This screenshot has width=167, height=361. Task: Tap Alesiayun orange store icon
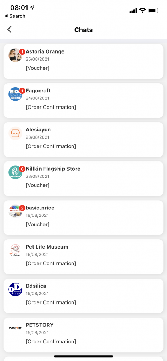[x=16, y=133]
